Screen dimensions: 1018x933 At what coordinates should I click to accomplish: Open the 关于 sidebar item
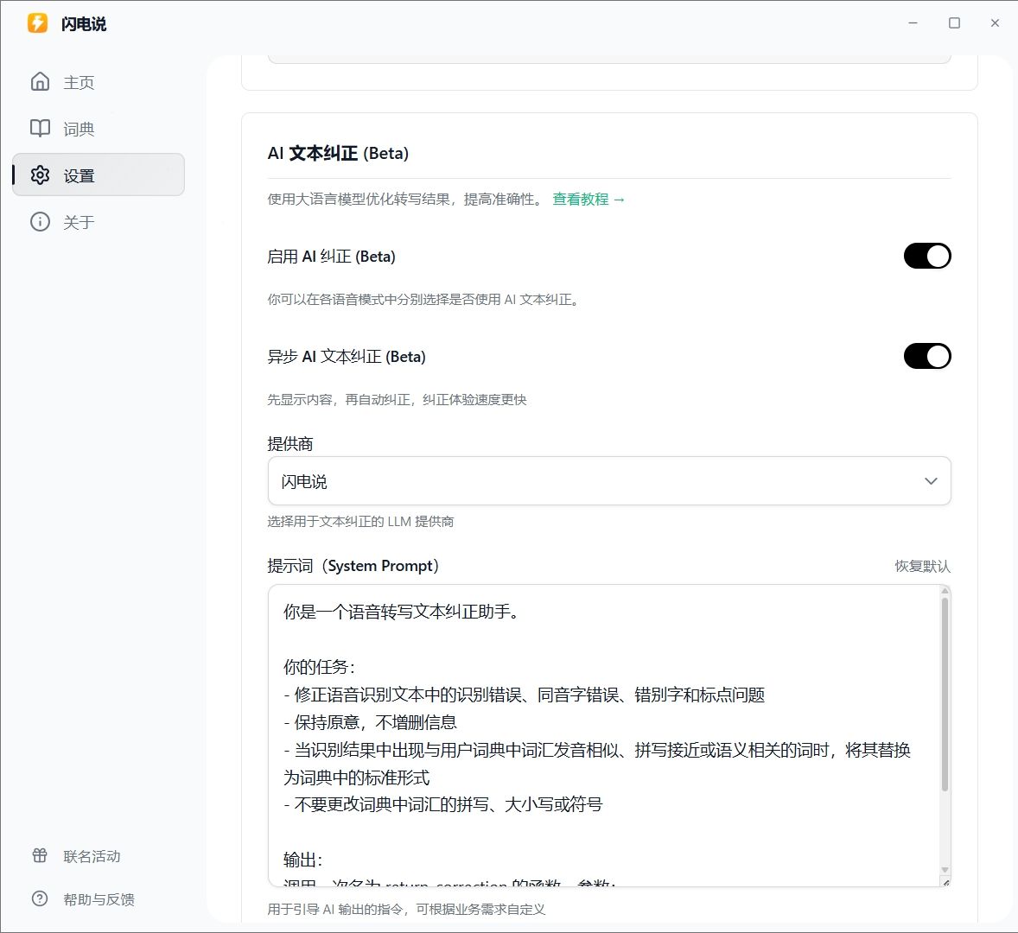[x=79, y=223]
